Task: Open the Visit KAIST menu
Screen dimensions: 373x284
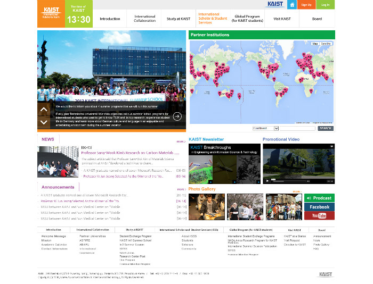Action: (282, 19)
